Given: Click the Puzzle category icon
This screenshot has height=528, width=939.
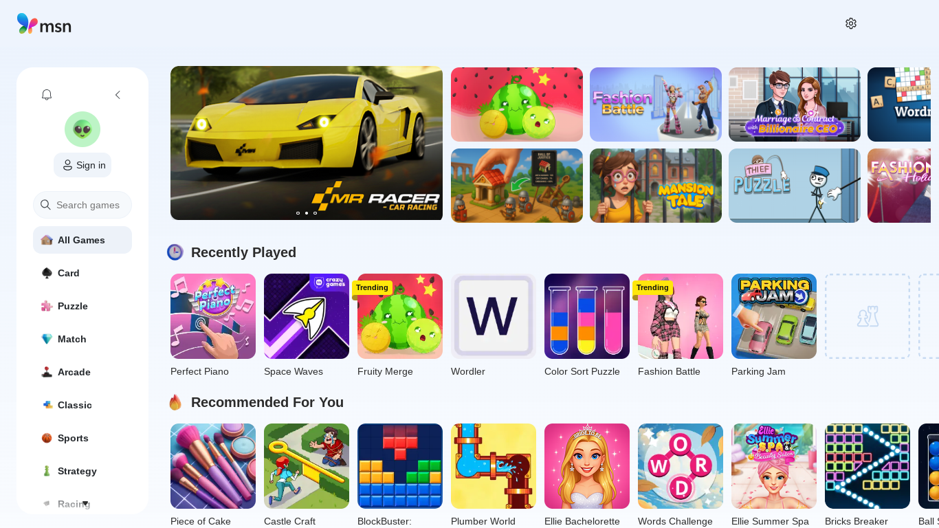Looking at the screenshot, I should click(x=47, y=306).
